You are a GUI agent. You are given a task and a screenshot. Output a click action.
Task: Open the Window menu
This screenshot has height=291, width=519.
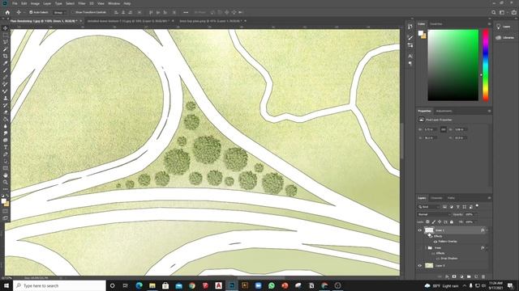(x=114, y=3)
